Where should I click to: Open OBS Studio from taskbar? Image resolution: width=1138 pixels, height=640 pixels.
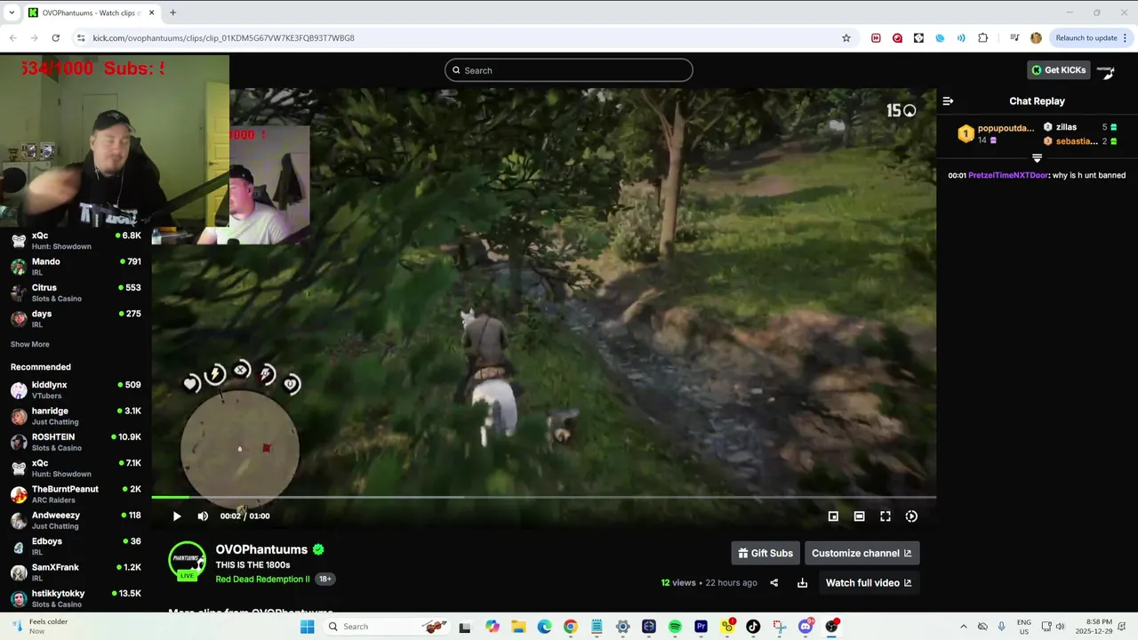[831, 627]
